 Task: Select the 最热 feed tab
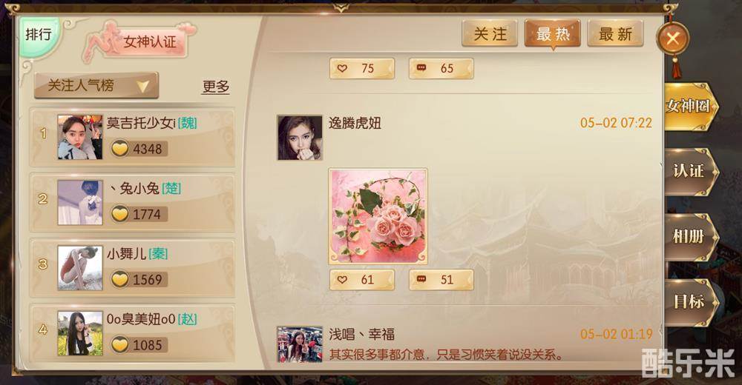coord(552,34)
